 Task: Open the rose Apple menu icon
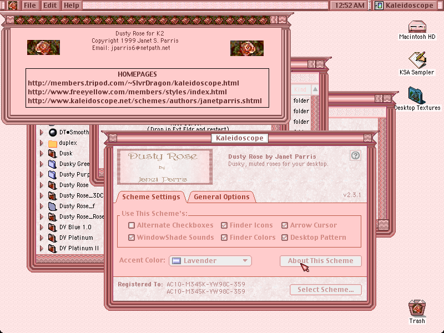click(12, 5)
